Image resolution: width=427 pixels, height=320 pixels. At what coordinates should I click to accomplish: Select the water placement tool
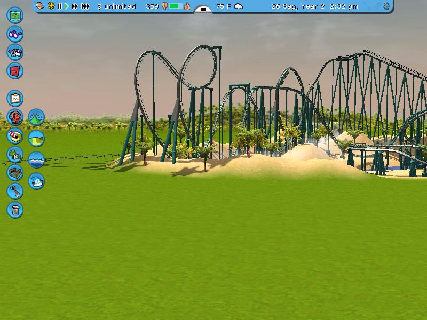[x=36, y=159]
